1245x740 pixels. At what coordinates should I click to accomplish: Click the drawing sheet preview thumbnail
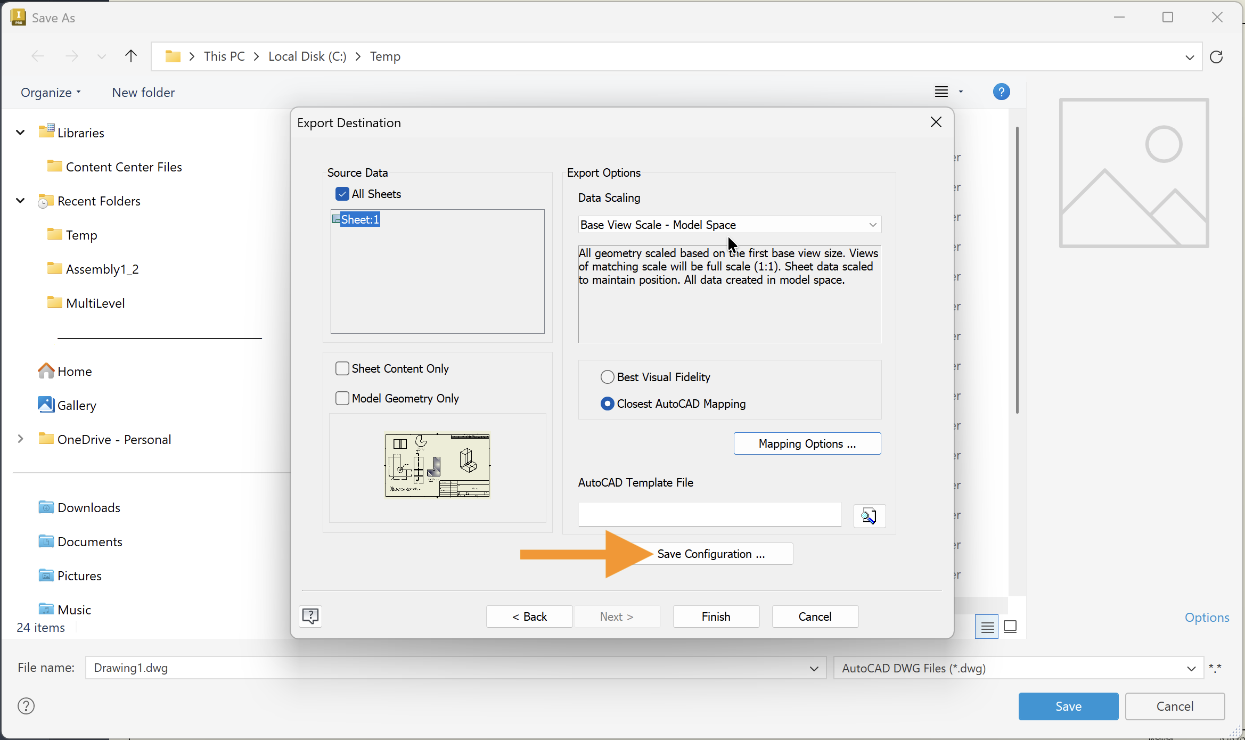pos(437,465)
